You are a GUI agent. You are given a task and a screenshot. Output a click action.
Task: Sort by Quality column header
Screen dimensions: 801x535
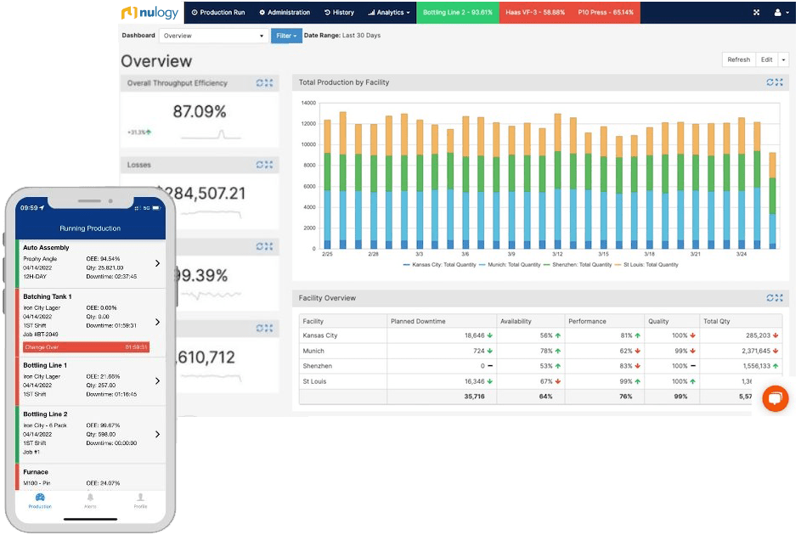tap(672, 321)
